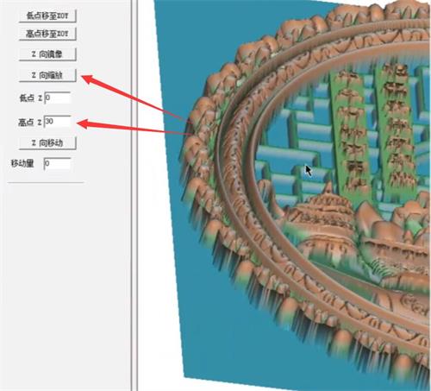Apply the Z 向镜像 mirror button
The height and width of the screenshot is (391, 431).
tap(47, 54)
